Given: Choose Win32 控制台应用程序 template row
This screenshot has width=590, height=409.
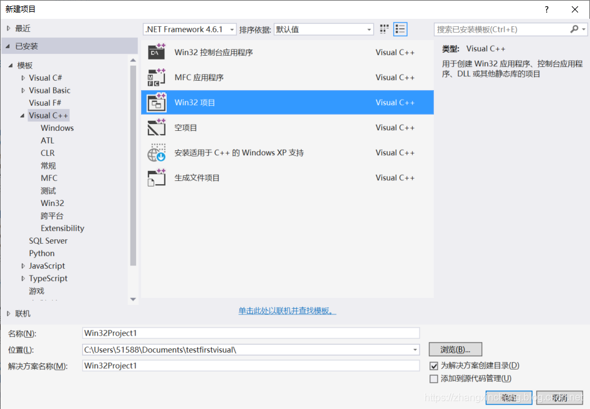Looking at the screenshot, I should (287, 52).
